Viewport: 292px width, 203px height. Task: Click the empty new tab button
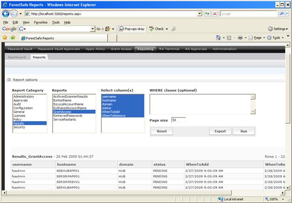[x=112, y=38]
